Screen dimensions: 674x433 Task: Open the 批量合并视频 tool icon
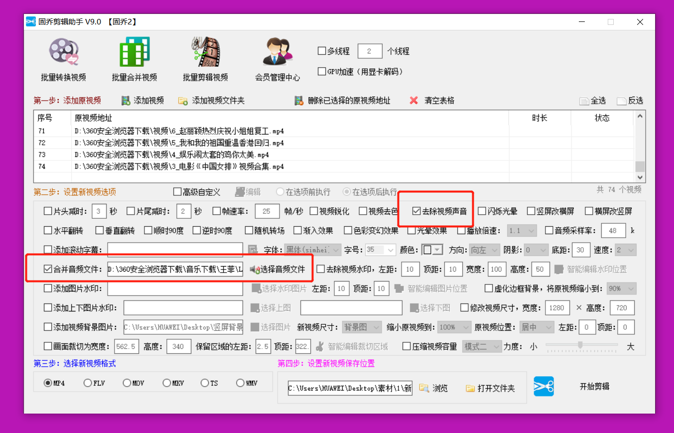tap(135, 52)
